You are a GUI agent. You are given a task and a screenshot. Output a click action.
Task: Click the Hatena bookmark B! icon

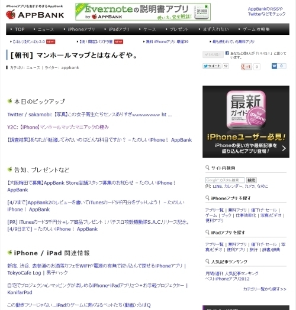click(274, 66)
